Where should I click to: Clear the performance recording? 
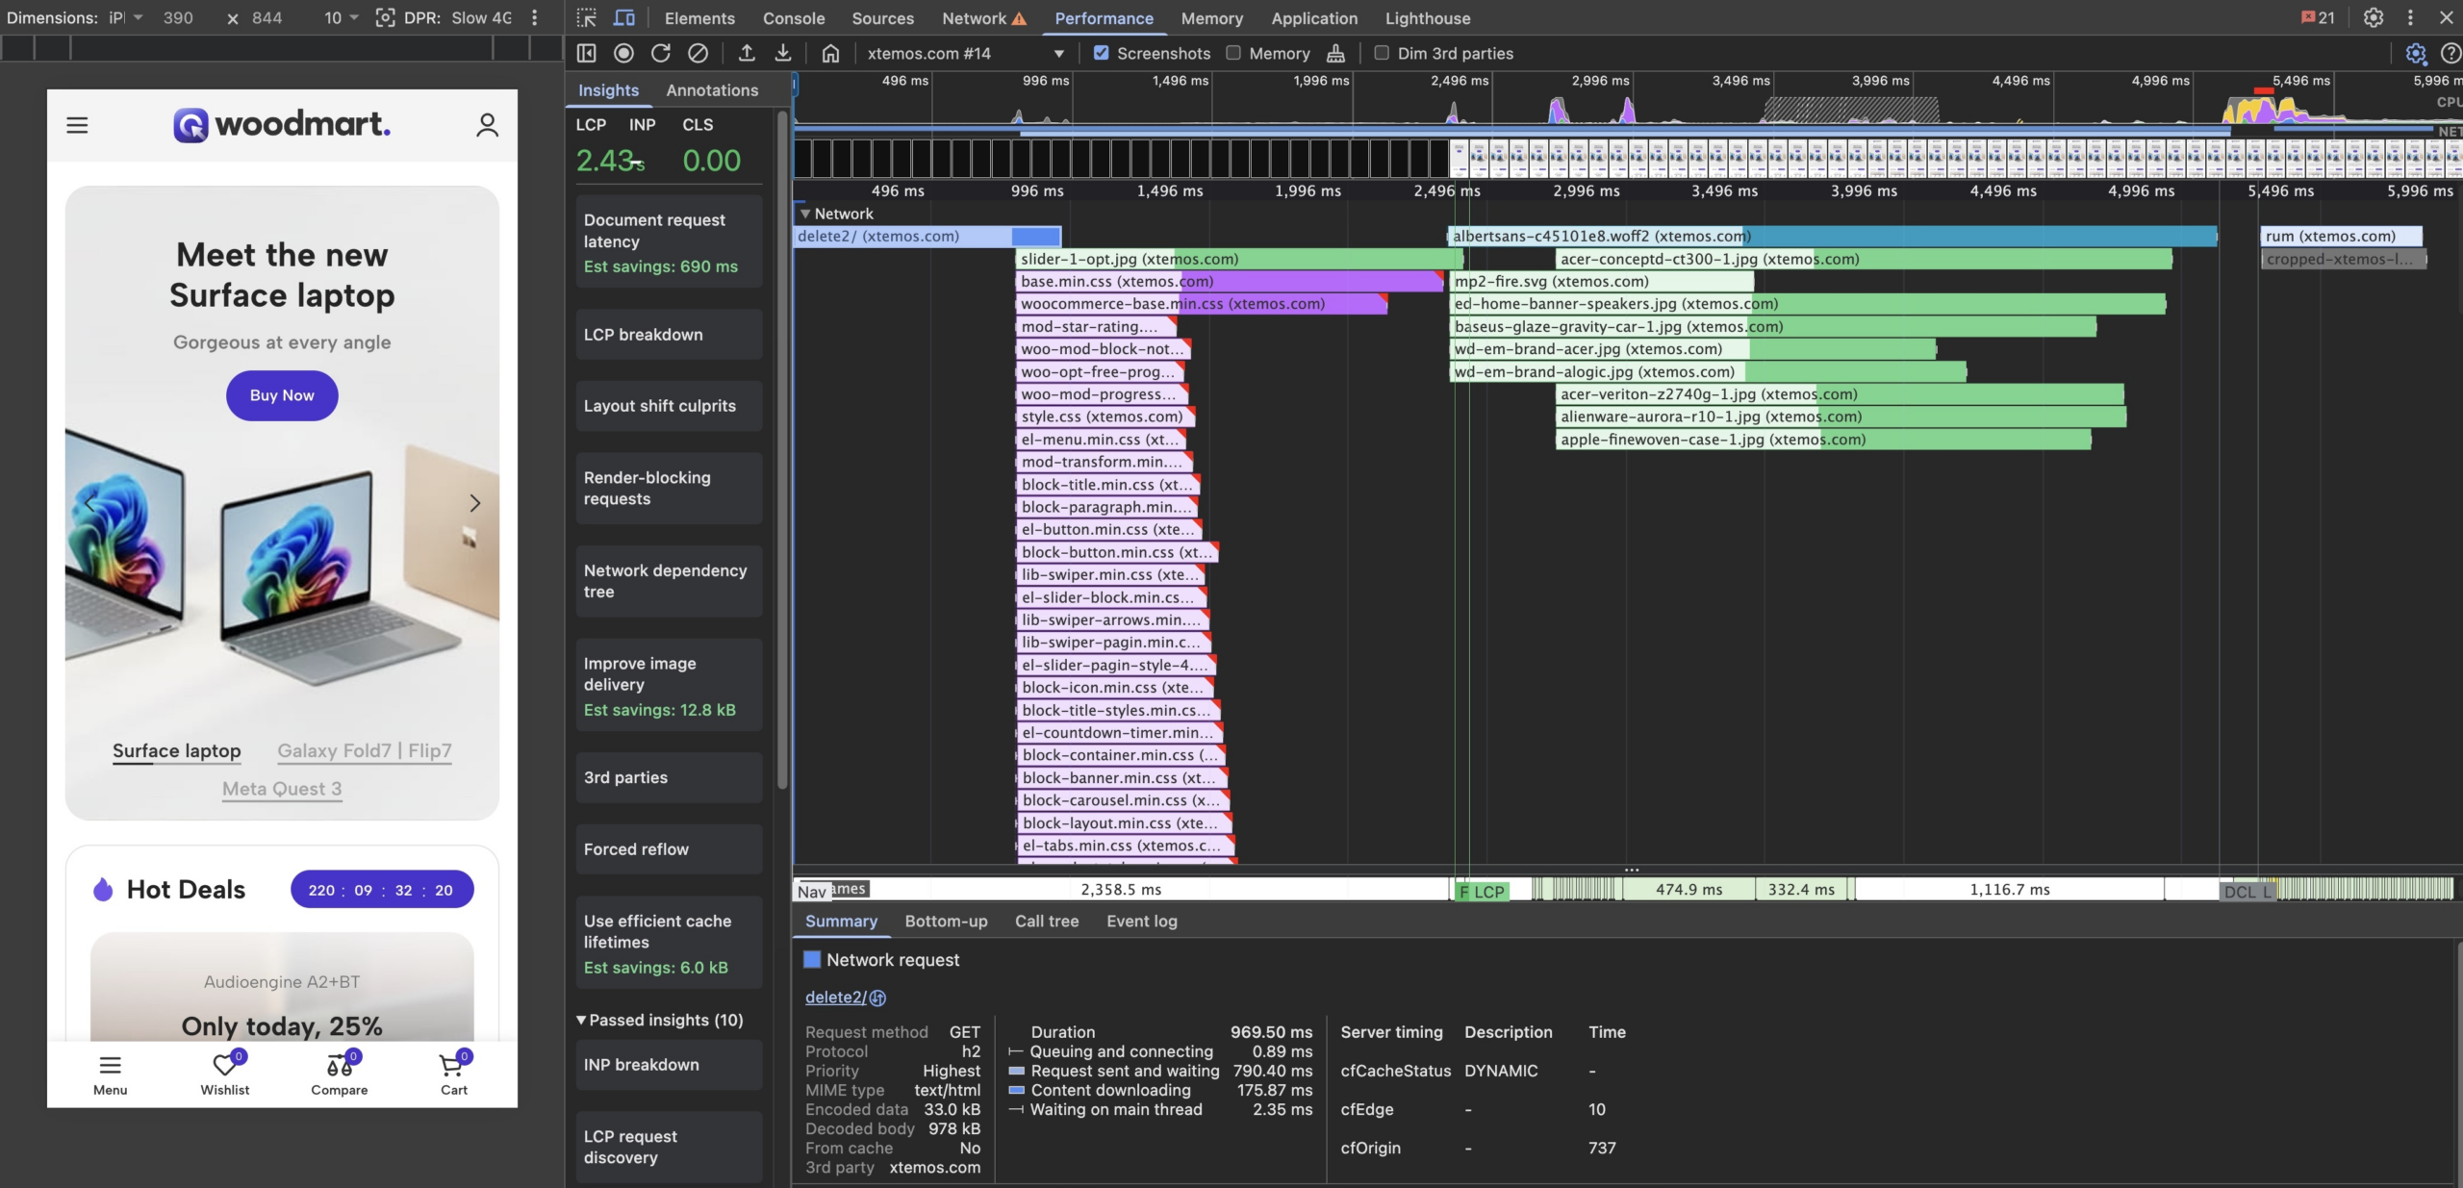[x=698, y=54]
